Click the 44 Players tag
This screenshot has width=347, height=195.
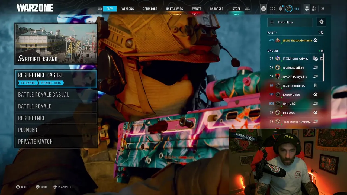(28, 83)
